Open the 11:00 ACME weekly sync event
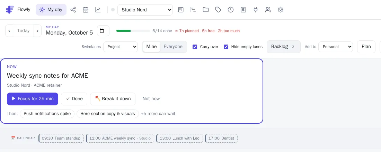The height and width of the screenshot is (152, 381). pos(120,139)
